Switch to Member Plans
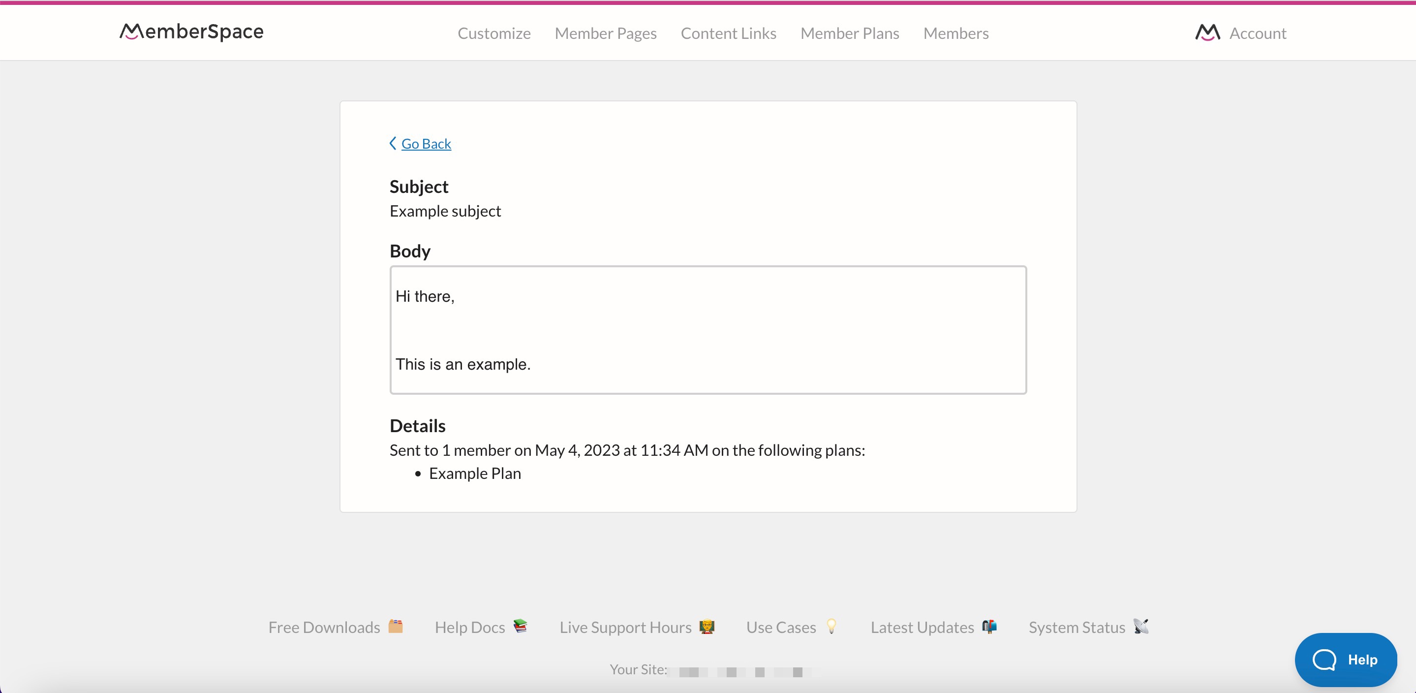 [x=850, y=33]
